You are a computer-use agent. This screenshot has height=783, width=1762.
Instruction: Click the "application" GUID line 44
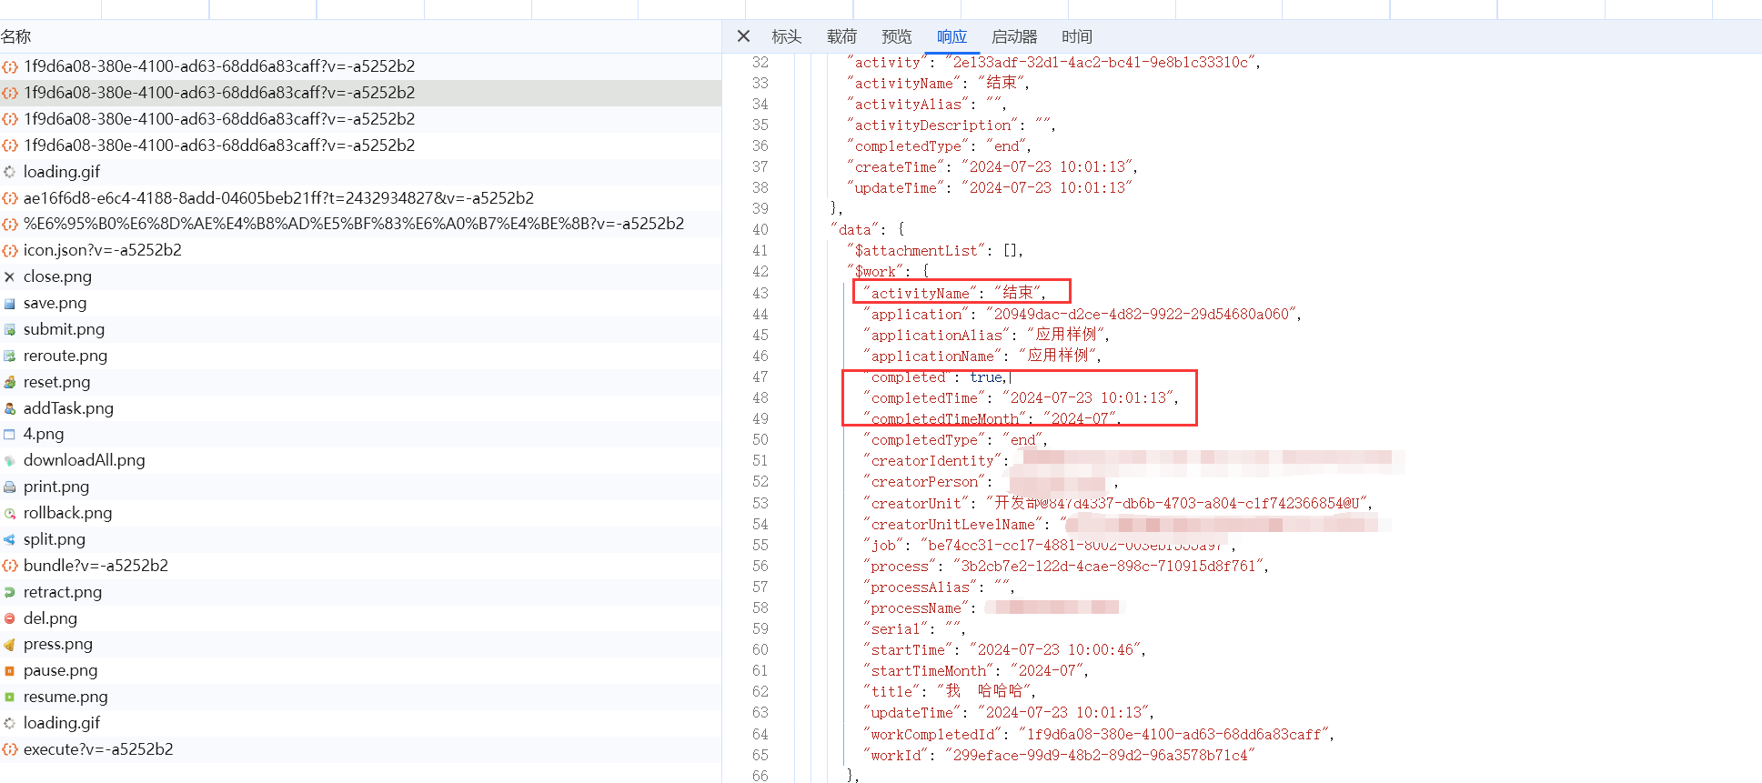coord(1082,315)
